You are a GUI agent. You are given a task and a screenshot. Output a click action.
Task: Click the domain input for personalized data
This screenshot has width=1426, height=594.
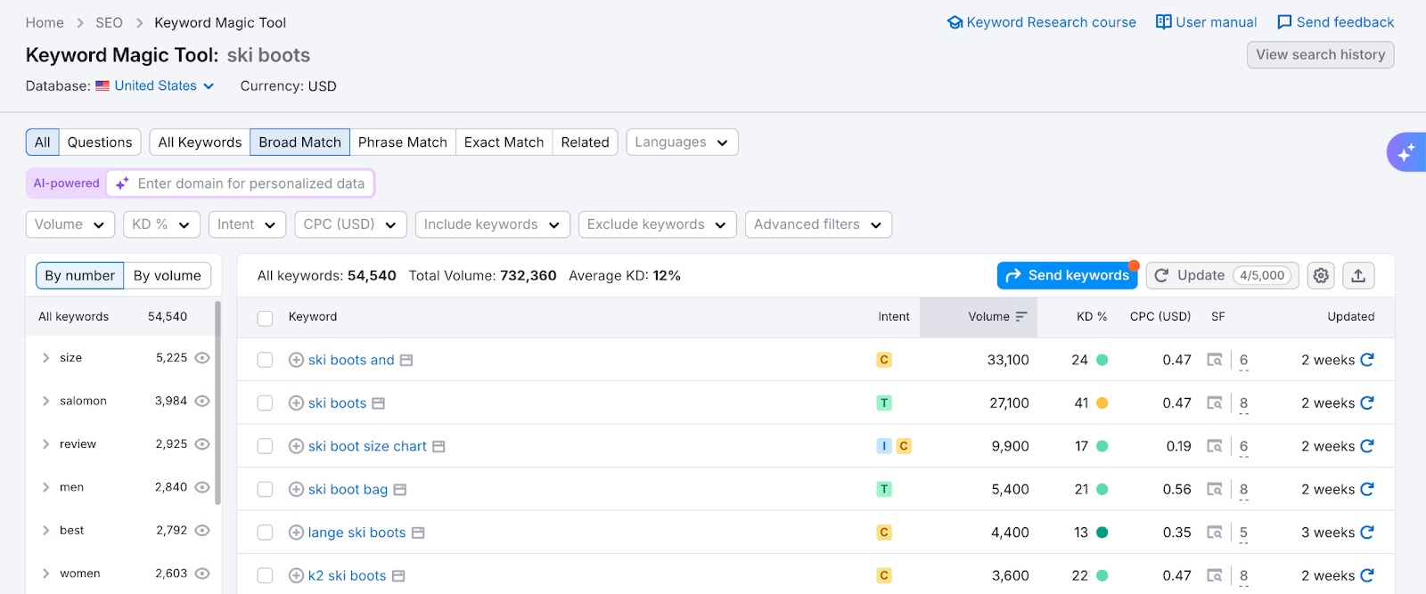[x=251, y=184]
